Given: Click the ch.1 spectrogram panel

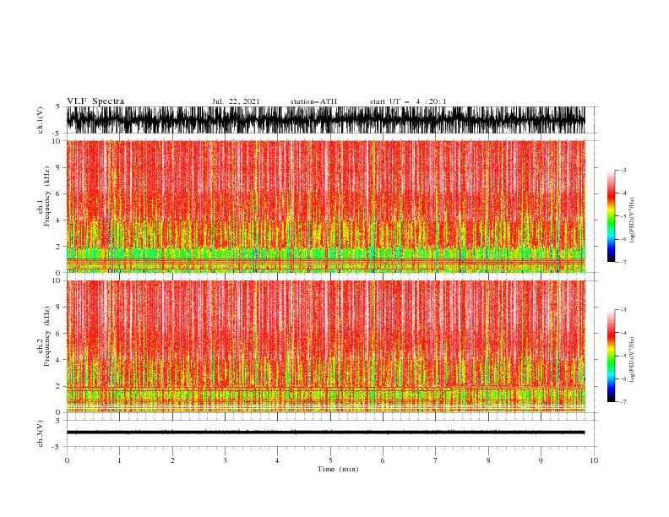Looking at the screenshot, I should coord(326,206).
